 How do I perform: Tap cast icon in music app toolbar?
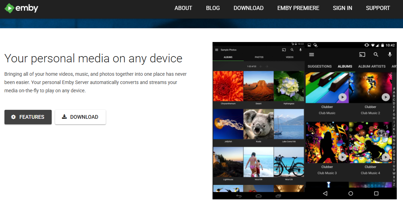[x=362, y=54]
